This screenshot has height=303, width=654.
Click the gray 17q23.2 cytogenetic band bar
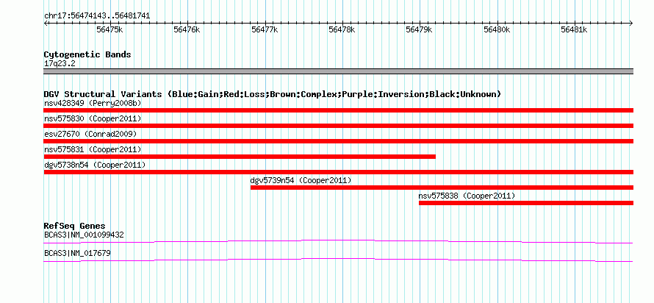point(338,71)
